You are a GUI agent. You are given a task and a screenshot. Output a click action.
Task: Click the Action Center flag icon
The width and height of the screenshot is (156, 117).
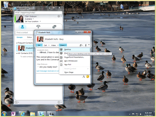133,114
